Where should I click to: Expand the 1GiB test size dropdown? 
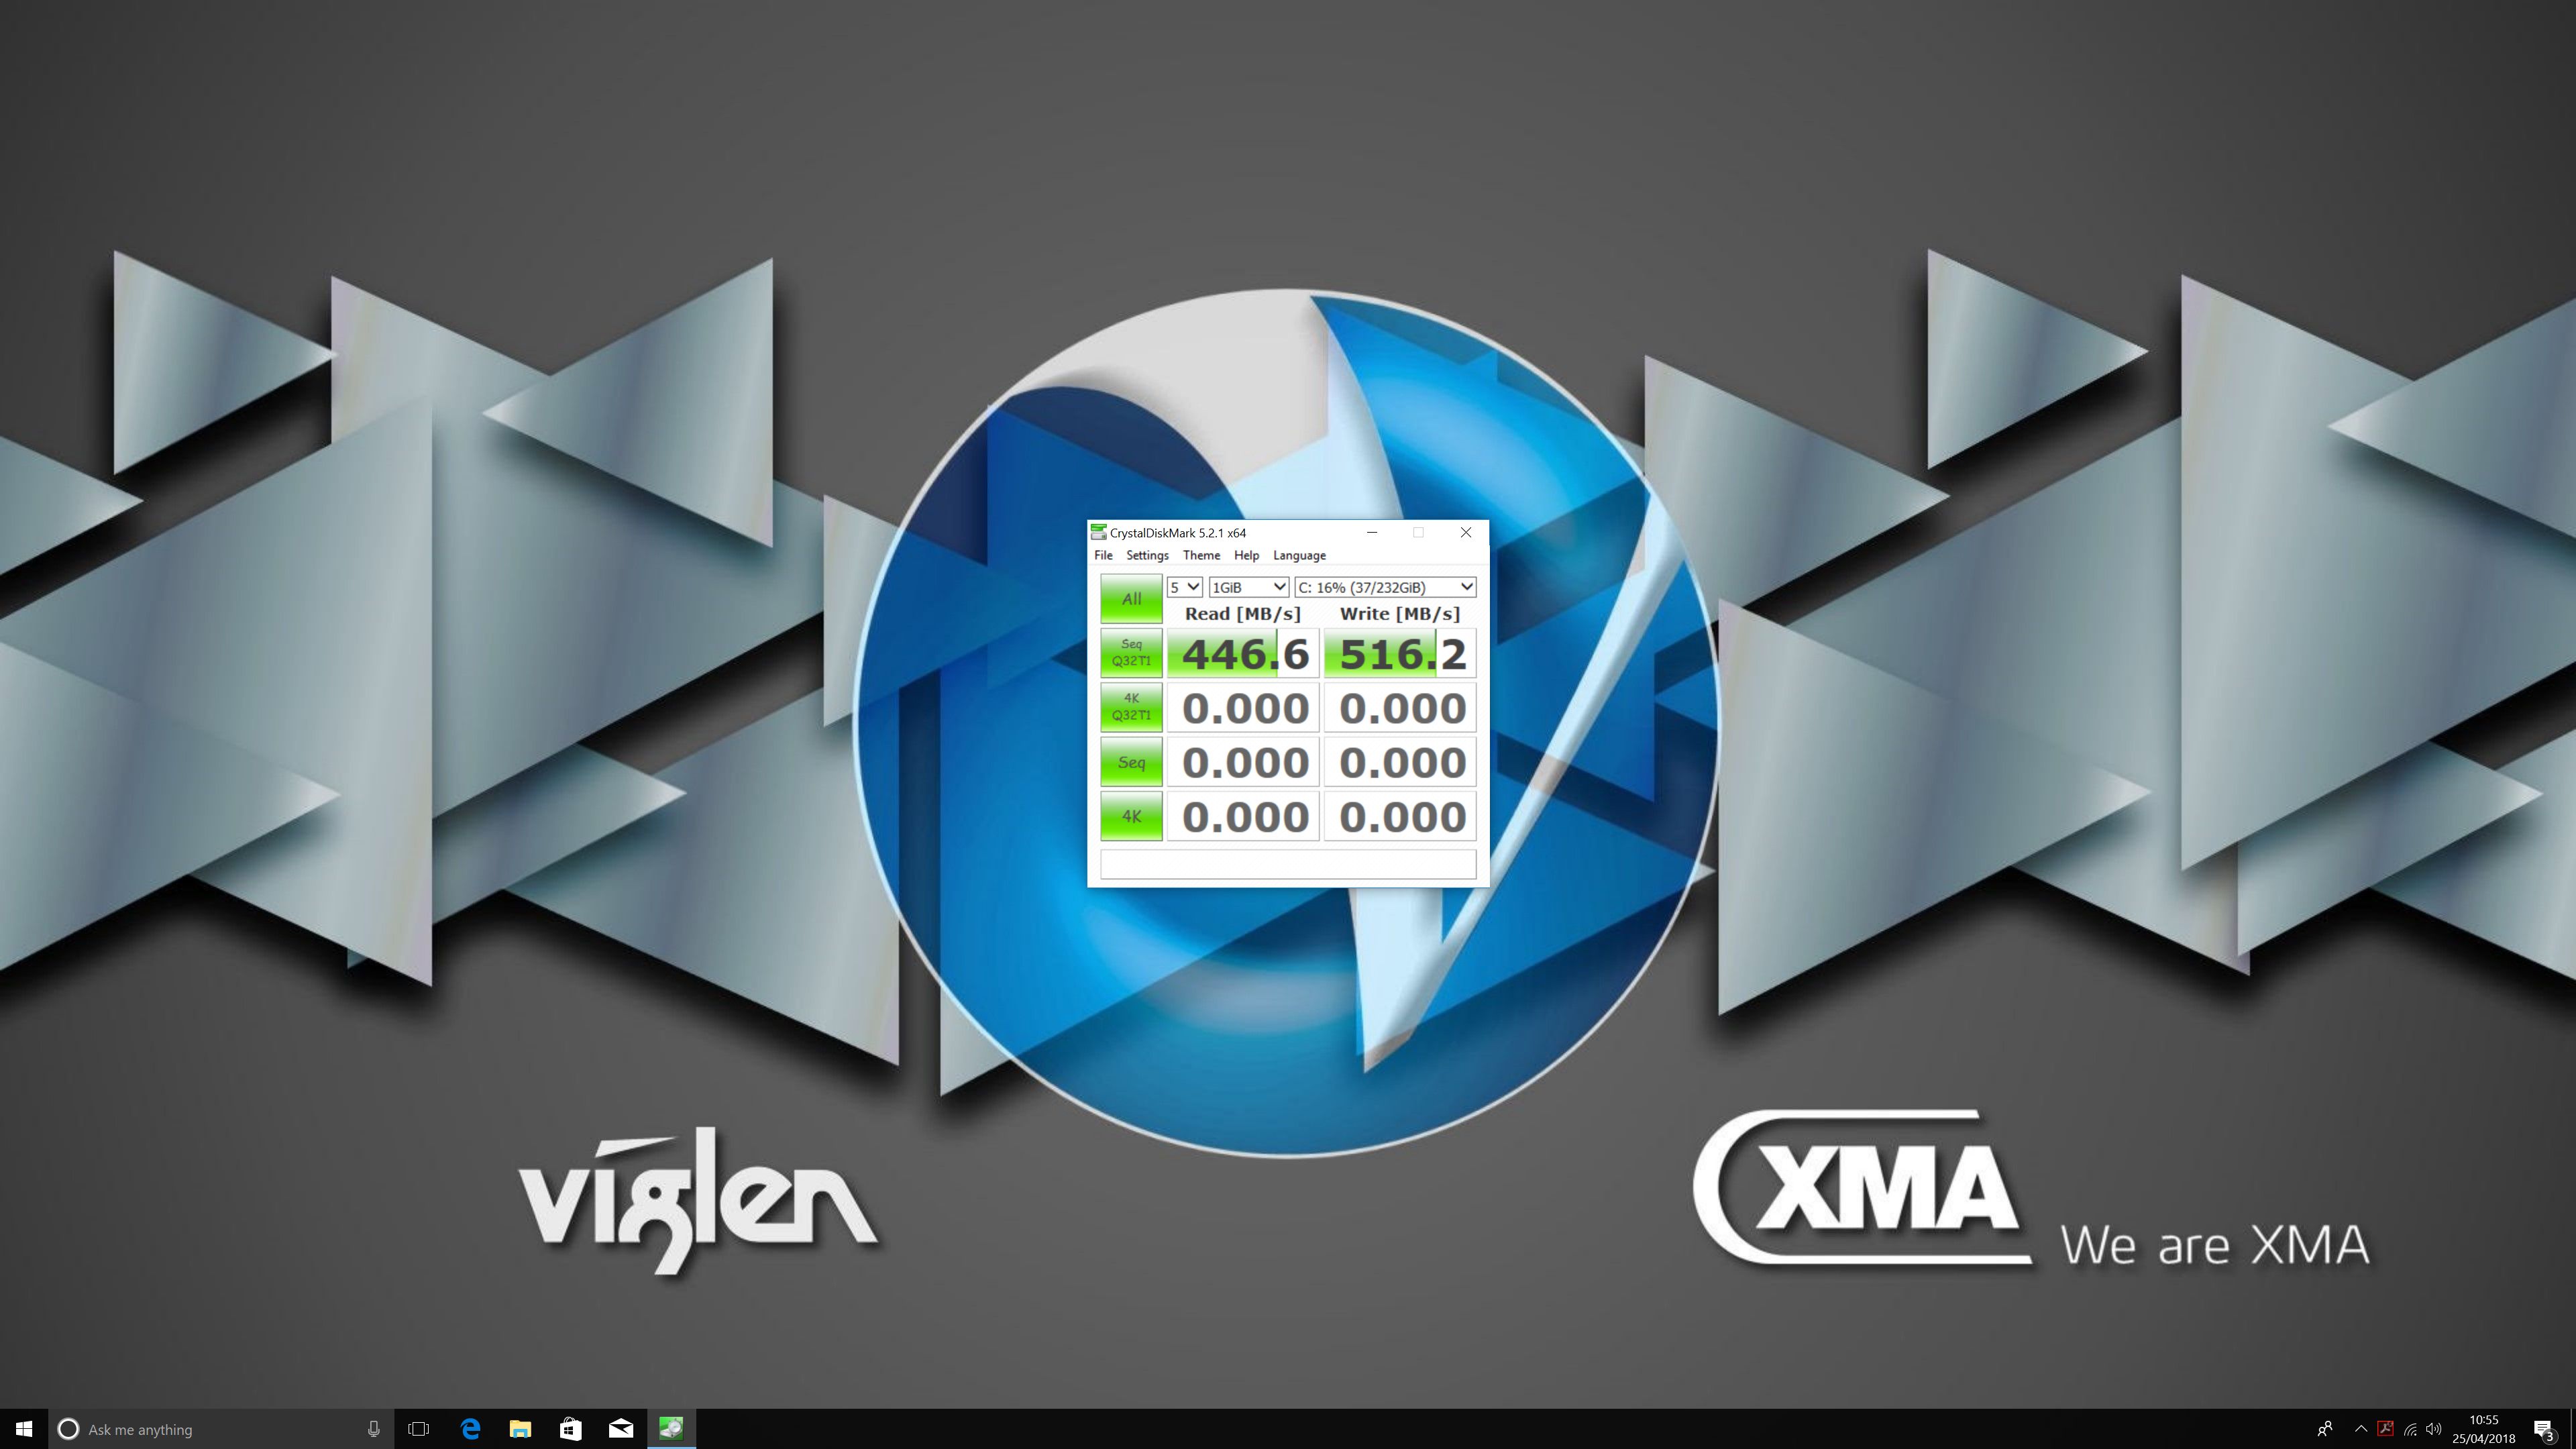click(x=1248, y=587)
